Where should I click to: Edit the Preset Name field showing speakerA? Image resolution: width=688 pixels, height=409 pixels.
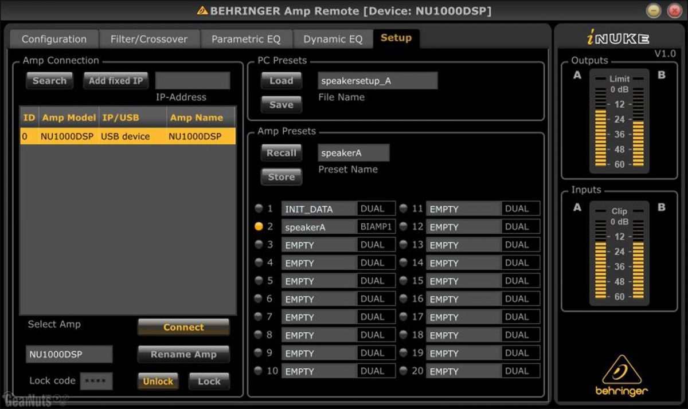(354, 153)
